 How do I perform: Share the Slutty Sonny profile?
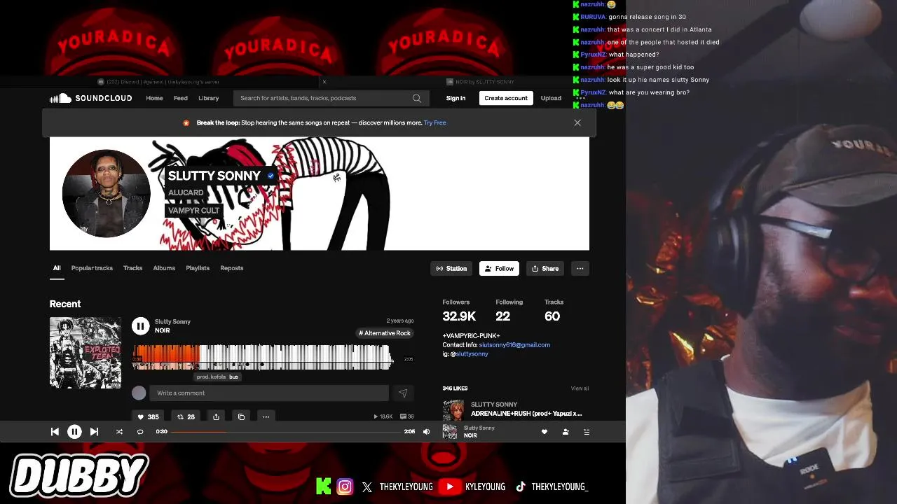[545, 268]
